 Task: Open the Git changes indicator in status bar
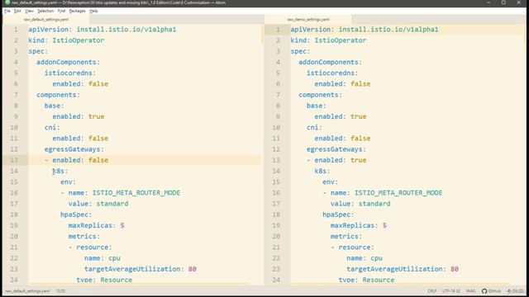pyautogui.click(x=515, y=291)
